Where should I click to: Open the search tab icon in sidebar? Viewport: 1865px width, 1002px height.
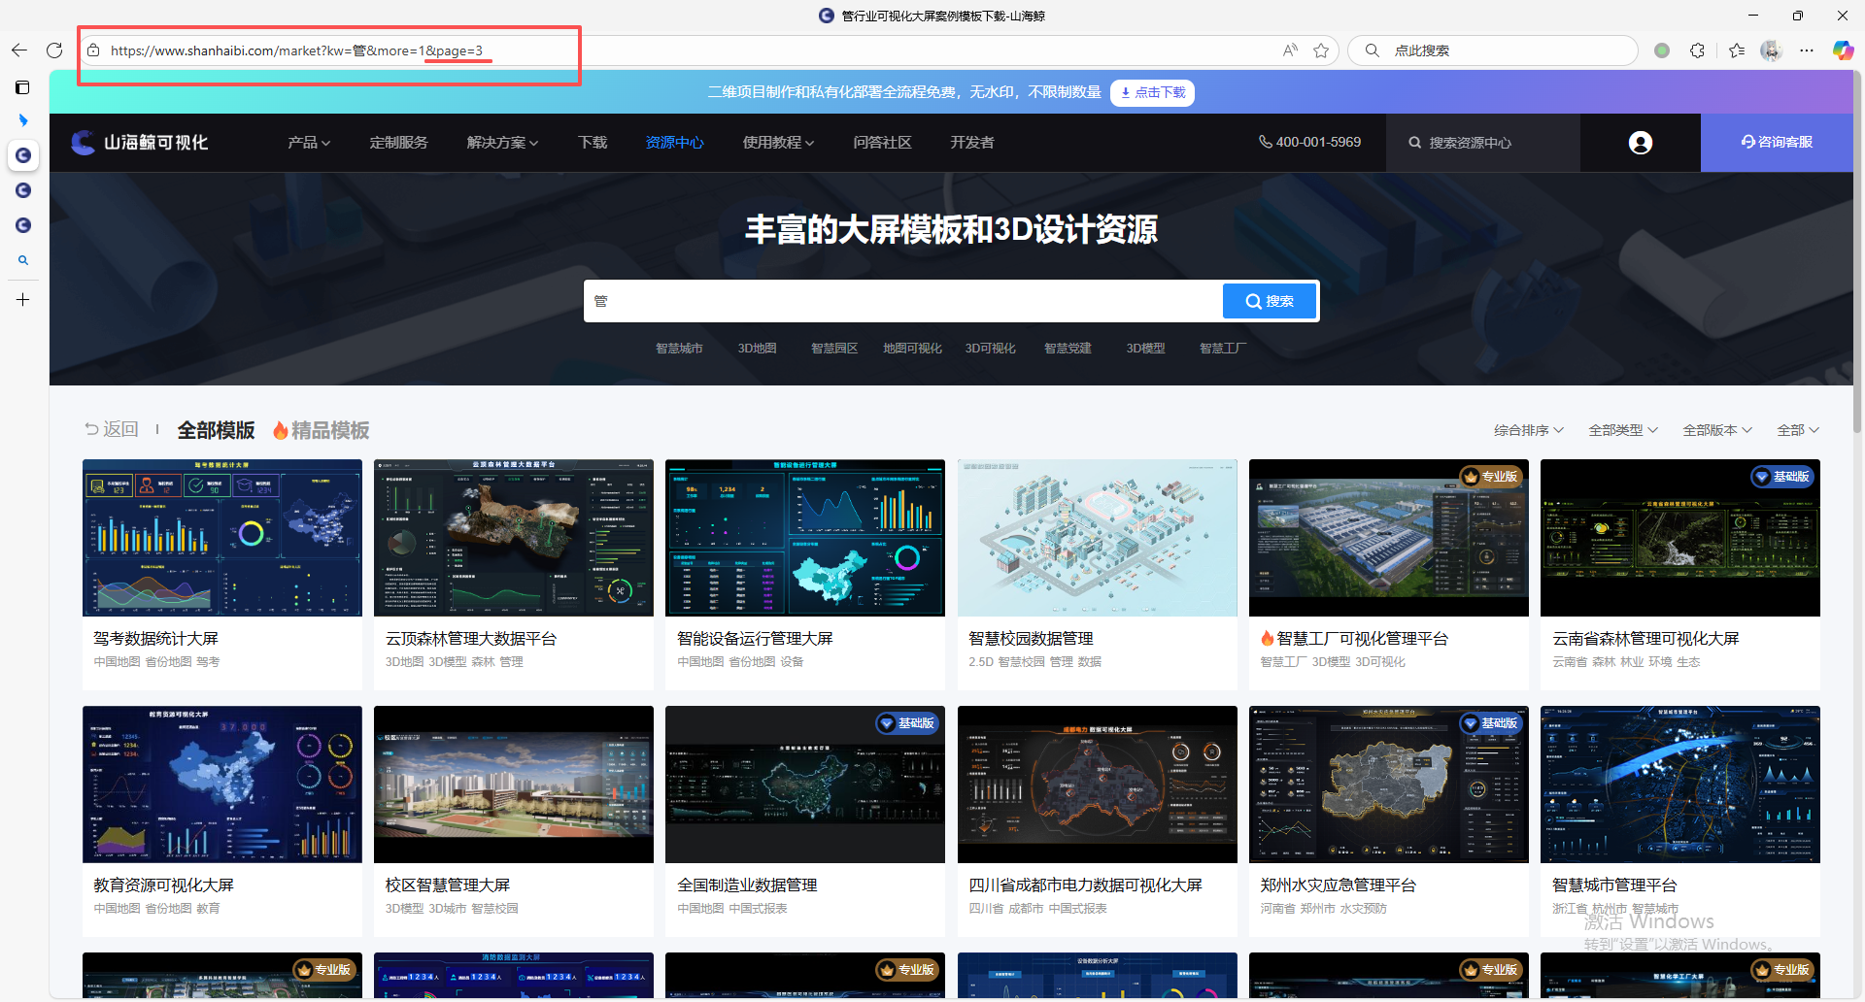pyautogui.click(x=22, y=260)
